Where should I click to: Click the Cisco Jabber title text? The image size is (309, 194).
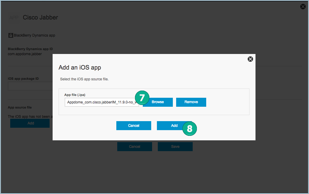point(40,17)
